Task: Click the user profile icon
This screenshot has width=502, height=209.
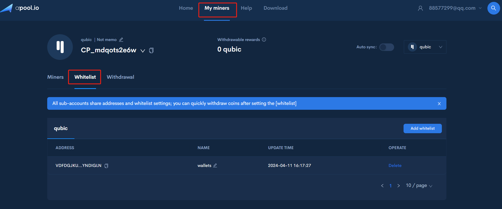Action: point(420,8)
